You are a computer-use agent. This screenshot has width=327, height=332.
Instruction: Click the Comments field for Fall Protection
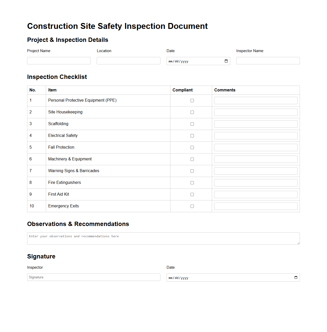pos(255,147)
